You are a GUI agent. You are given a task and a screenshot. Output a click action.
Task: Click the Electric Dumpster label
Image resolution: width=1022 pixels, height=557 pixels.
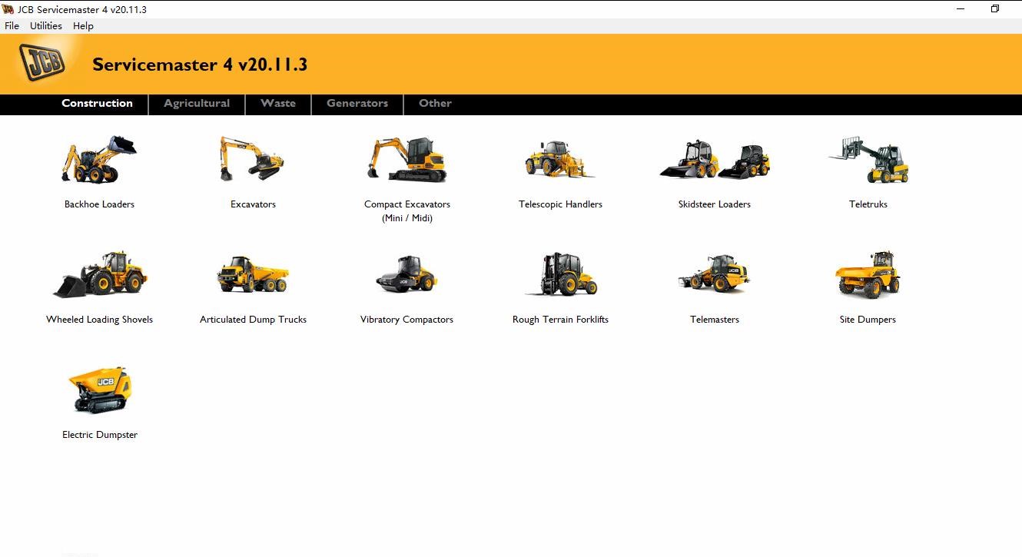100,435
